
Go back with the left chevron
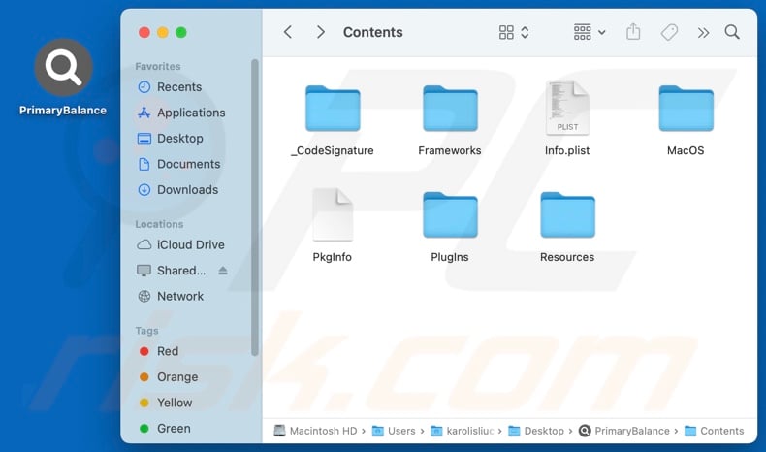point(288,32)
